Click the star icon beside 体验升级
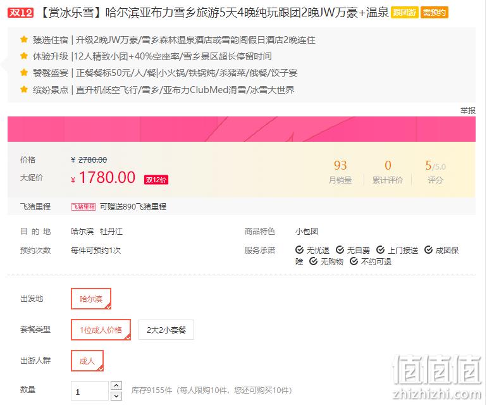This screenshot has height=405, width=487. 24,56
